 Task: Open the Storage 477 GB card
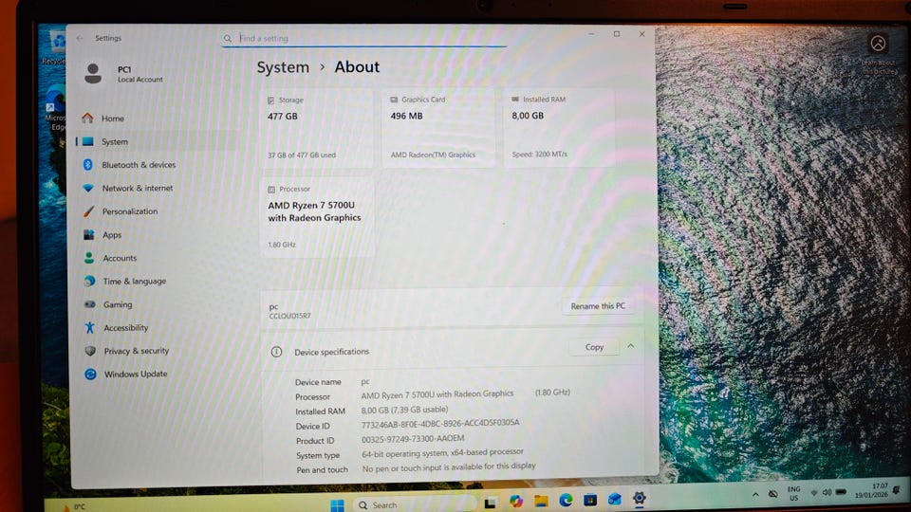point(317,128)
